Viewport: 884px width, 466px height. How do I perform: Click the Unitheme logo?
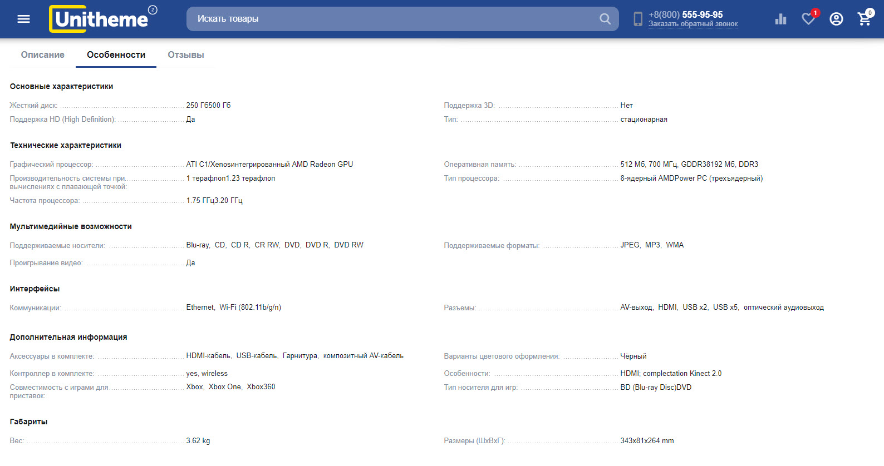point(103,19)
